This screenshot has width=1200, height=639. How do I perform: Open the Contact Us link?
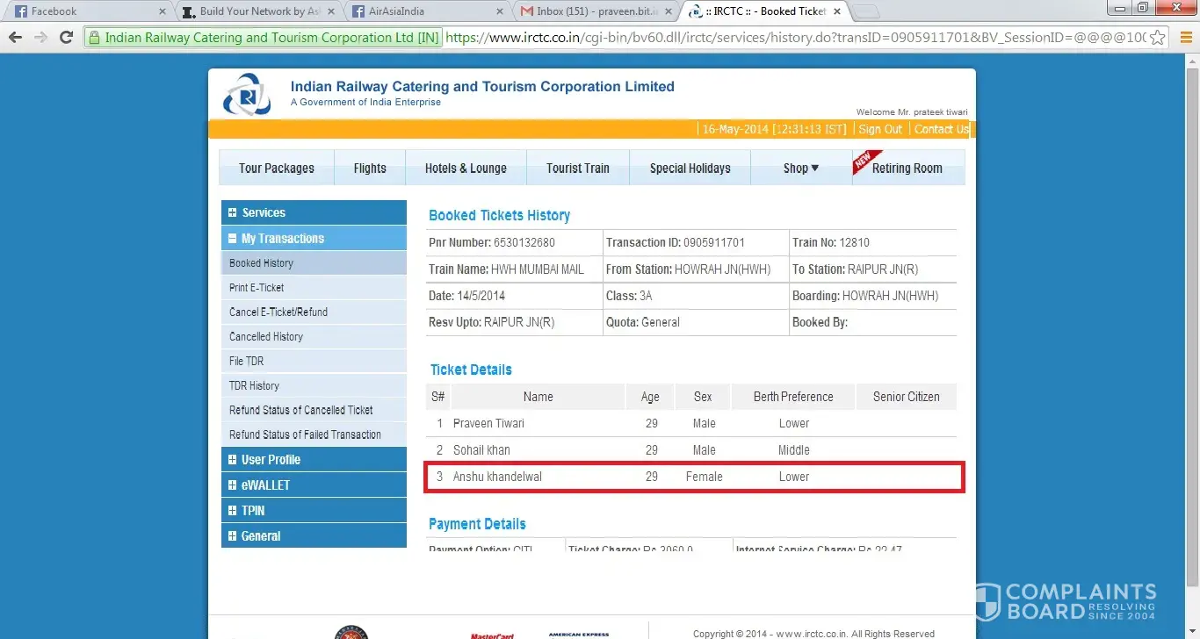coord(942,129)
